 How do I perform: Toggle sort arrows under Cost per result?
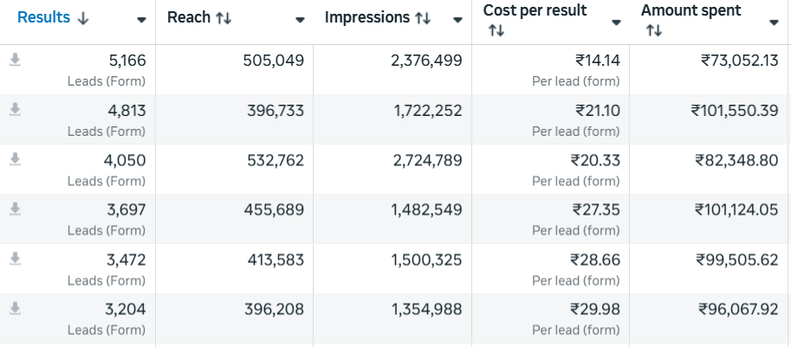496,31
